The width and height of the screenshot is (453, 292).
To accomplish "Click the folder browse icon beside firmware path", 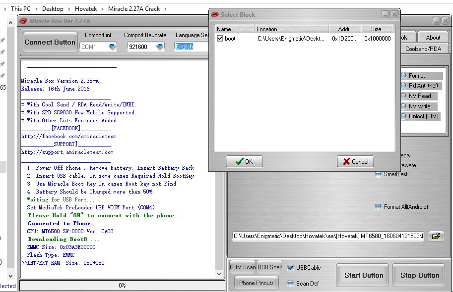I will click(x=436, y=236).
